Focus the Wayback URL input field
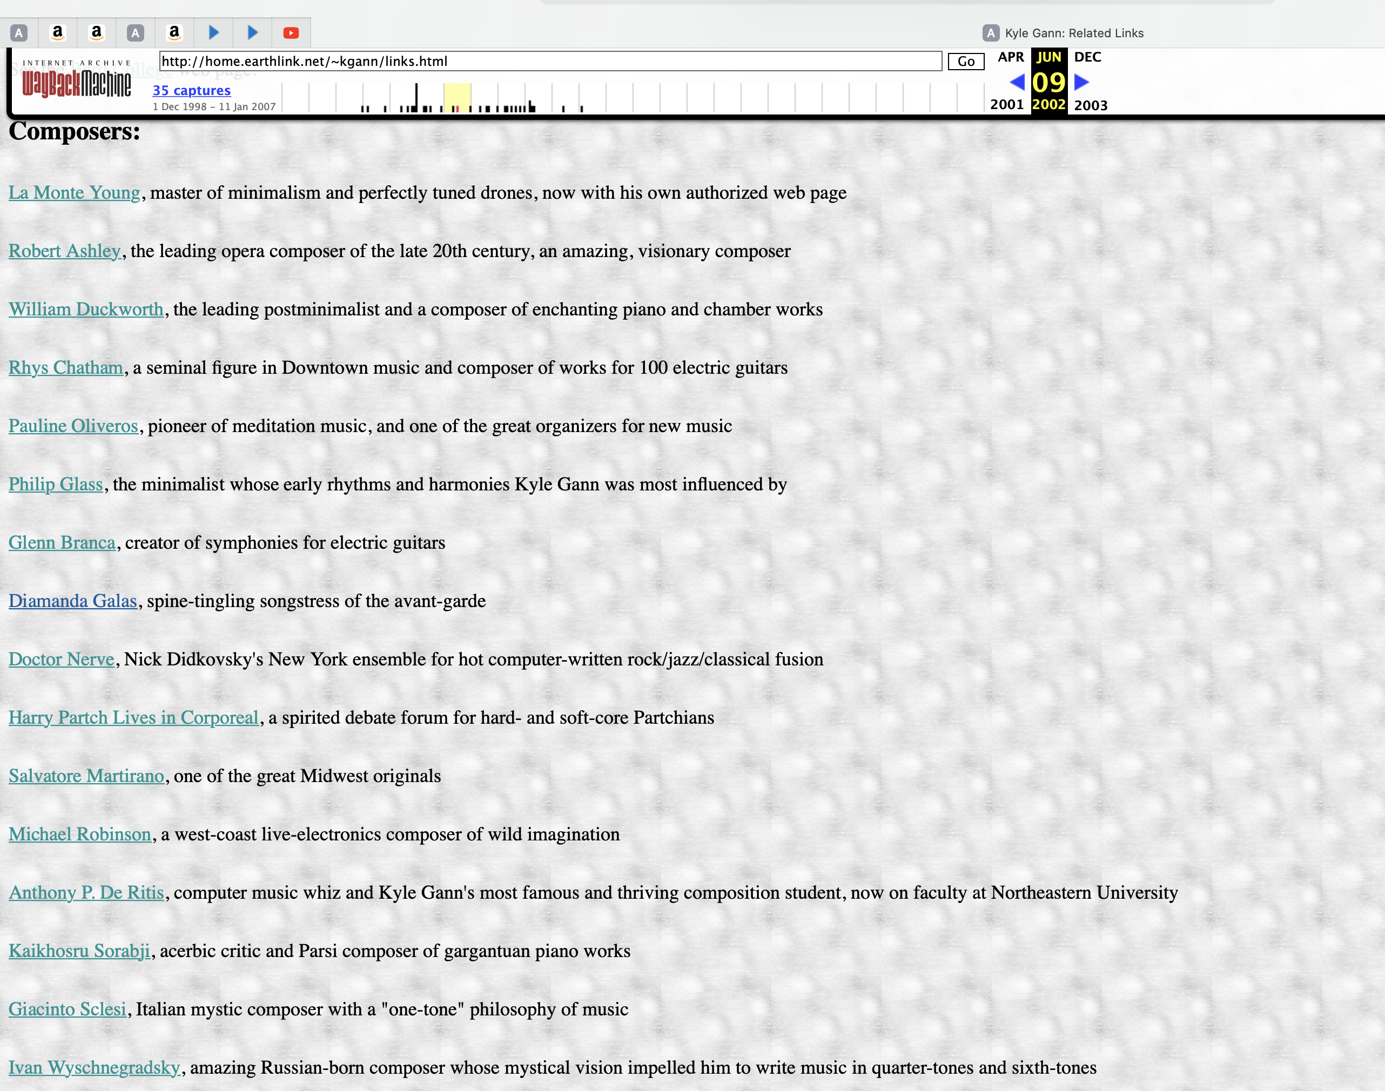The width and height of the screenshot is (1385, 1091). 550,62
